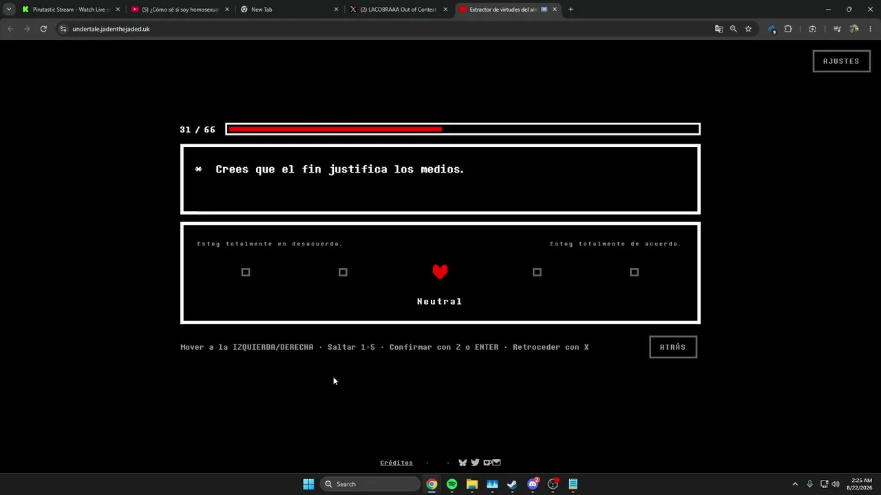Open Discord from the taskbar
Viewport: 881px width, 495px height.
533,484
